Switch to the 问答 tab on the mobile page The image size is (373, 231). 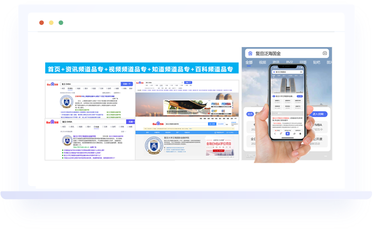click(x=303, y=63)
